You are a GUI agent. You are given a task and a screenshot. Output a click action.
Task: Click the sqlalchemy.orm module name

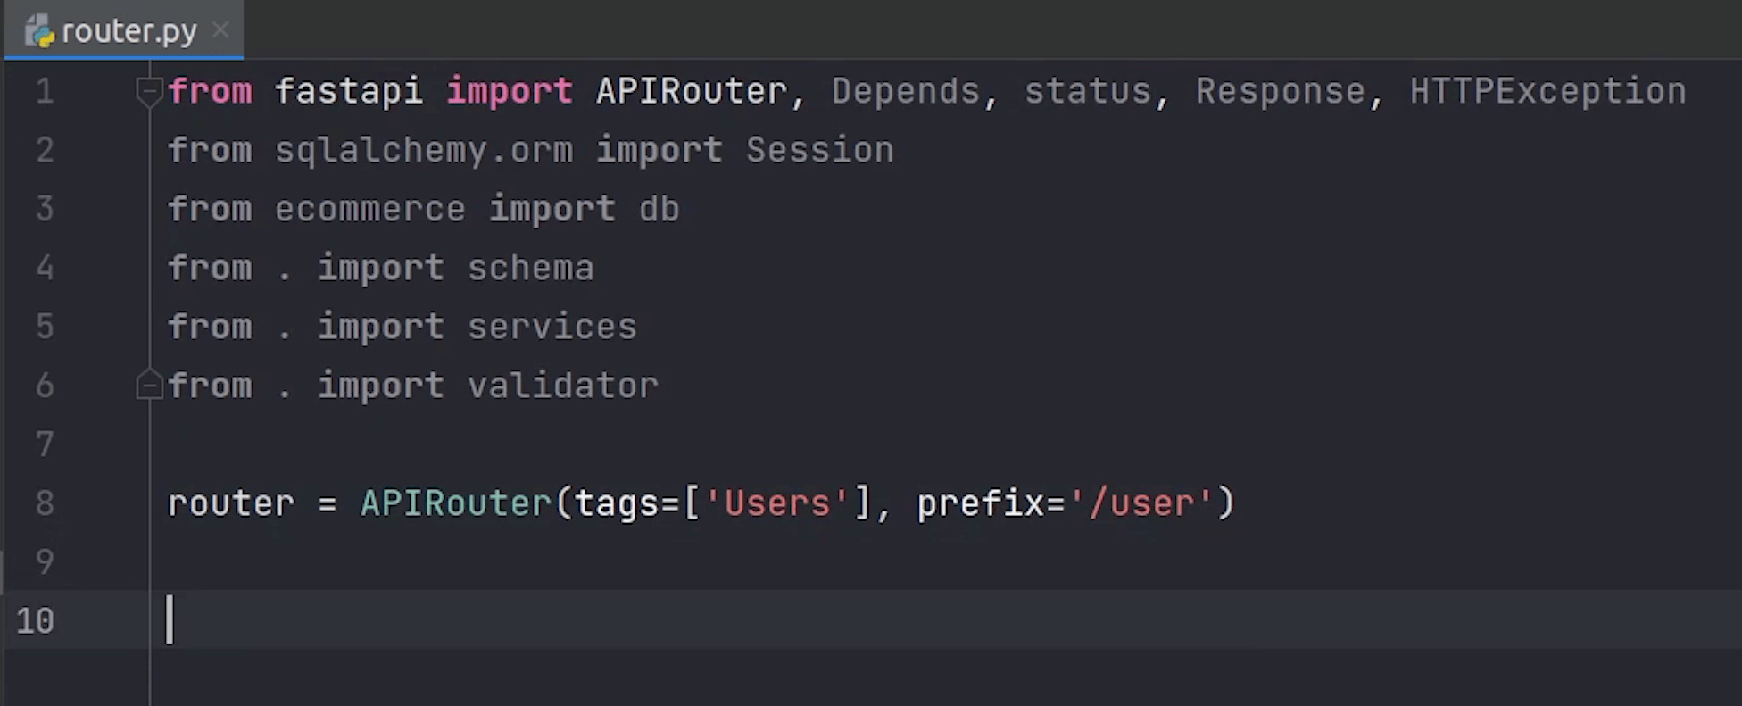[423, 150]
